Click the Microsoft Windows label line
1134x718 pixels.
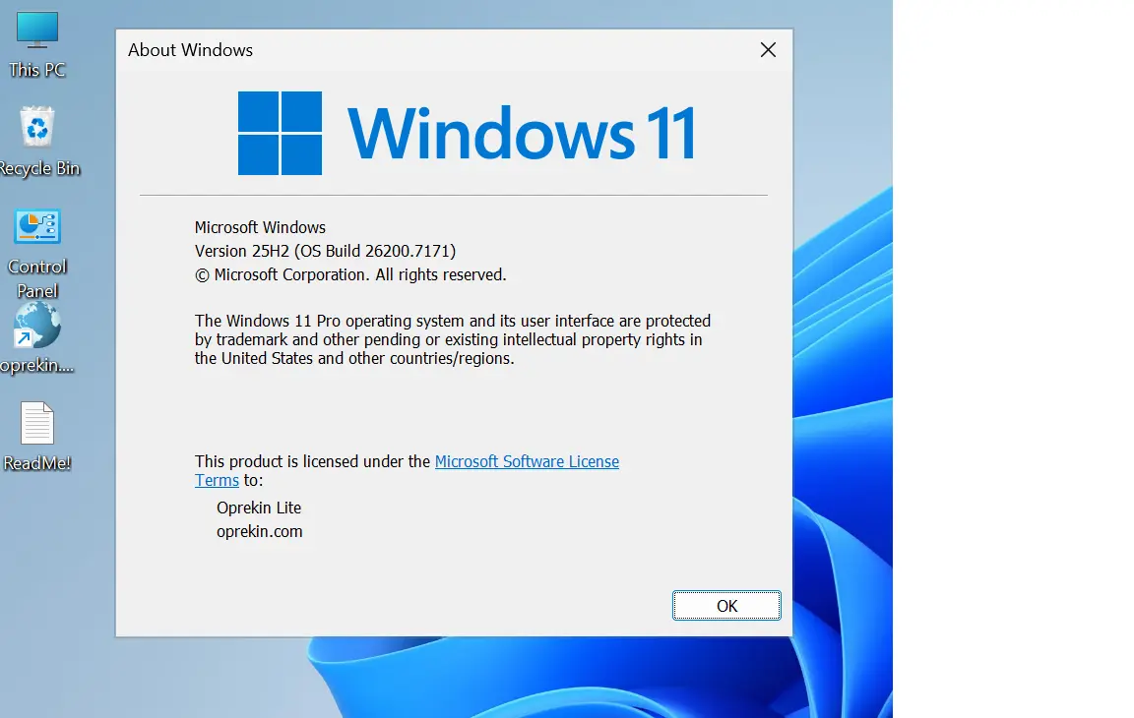(x=260, y=227)
